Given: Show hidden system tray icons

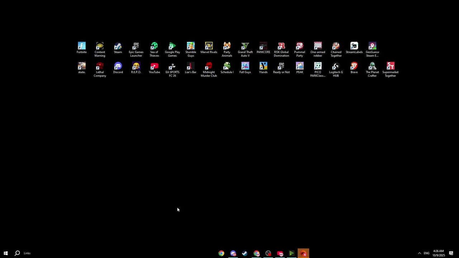Looking at the screenshot, I should tap(419, 253).
